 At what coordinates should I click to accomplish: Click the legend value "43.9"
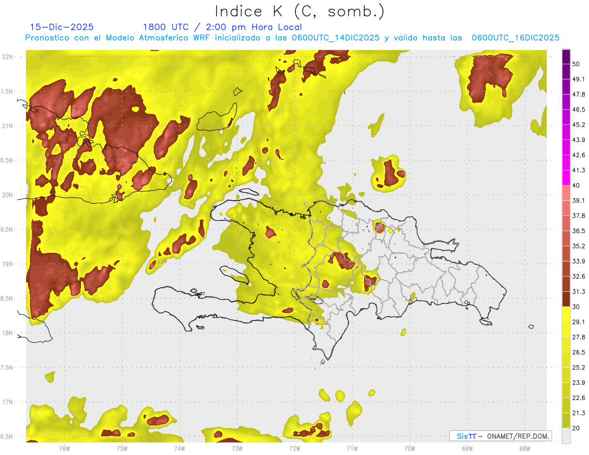[x=579, y=140]
